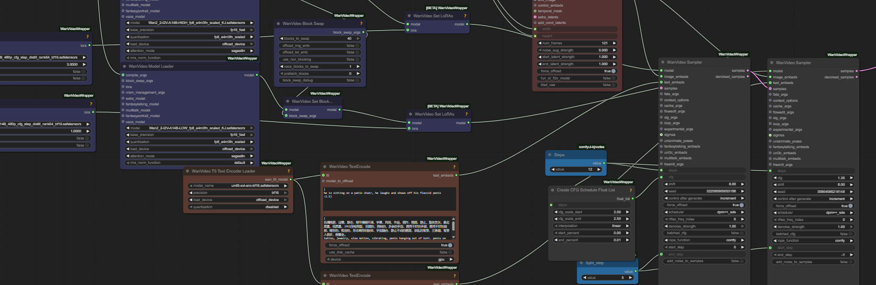Increase Steps value 12 with right arrow
This screenshot has width=876, height=285.
599,169
